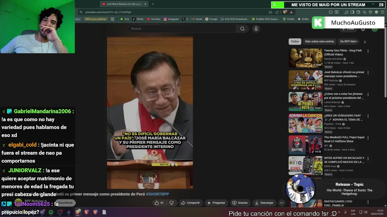The image size is (387, 217).
Task: Click the apps grid icon in bookmarks bar
Action: coord(112,19)
